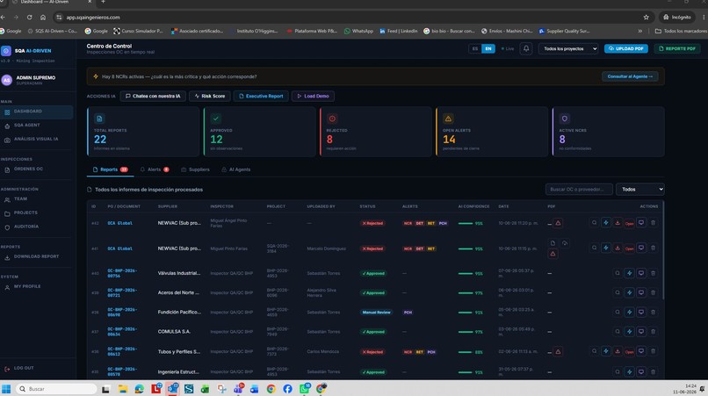Open notifications bell icon
The height and width of the screenshot is (396, 708).
point(526,48)
